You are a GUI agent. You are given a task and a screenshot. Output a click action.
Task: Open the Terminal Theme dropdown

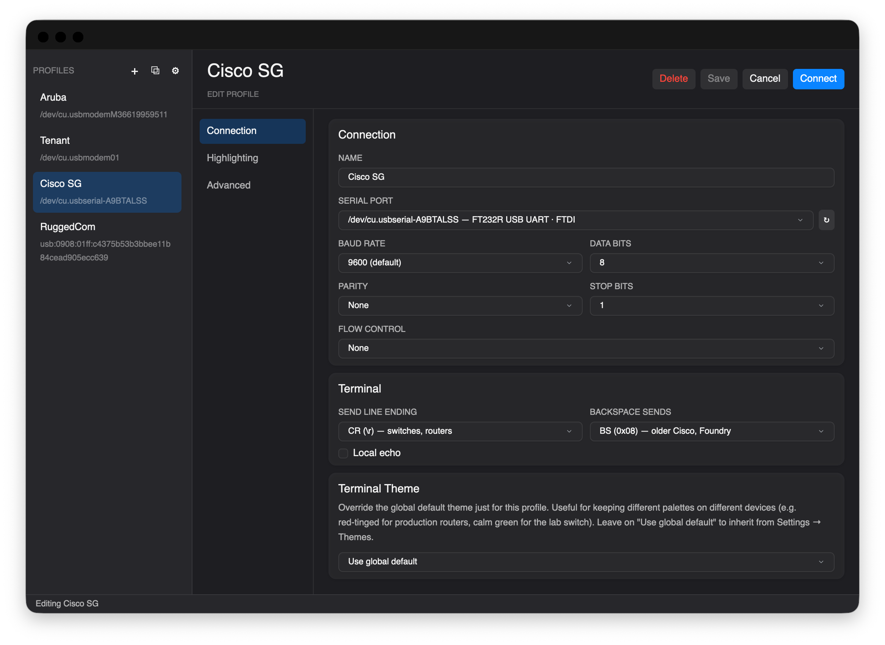pos(586,562)
